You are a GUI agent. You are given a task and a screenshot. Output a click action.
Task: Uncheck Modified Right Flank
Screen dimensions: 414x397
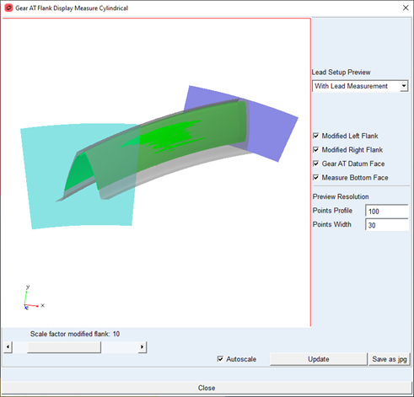pos(316,150)
